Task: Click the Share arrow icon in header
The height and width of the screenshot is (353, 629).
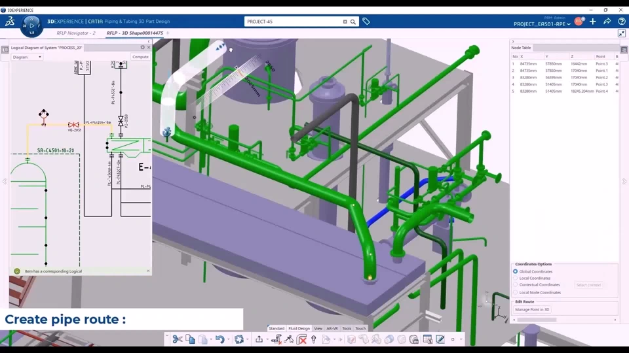Action: click(607, 22)
